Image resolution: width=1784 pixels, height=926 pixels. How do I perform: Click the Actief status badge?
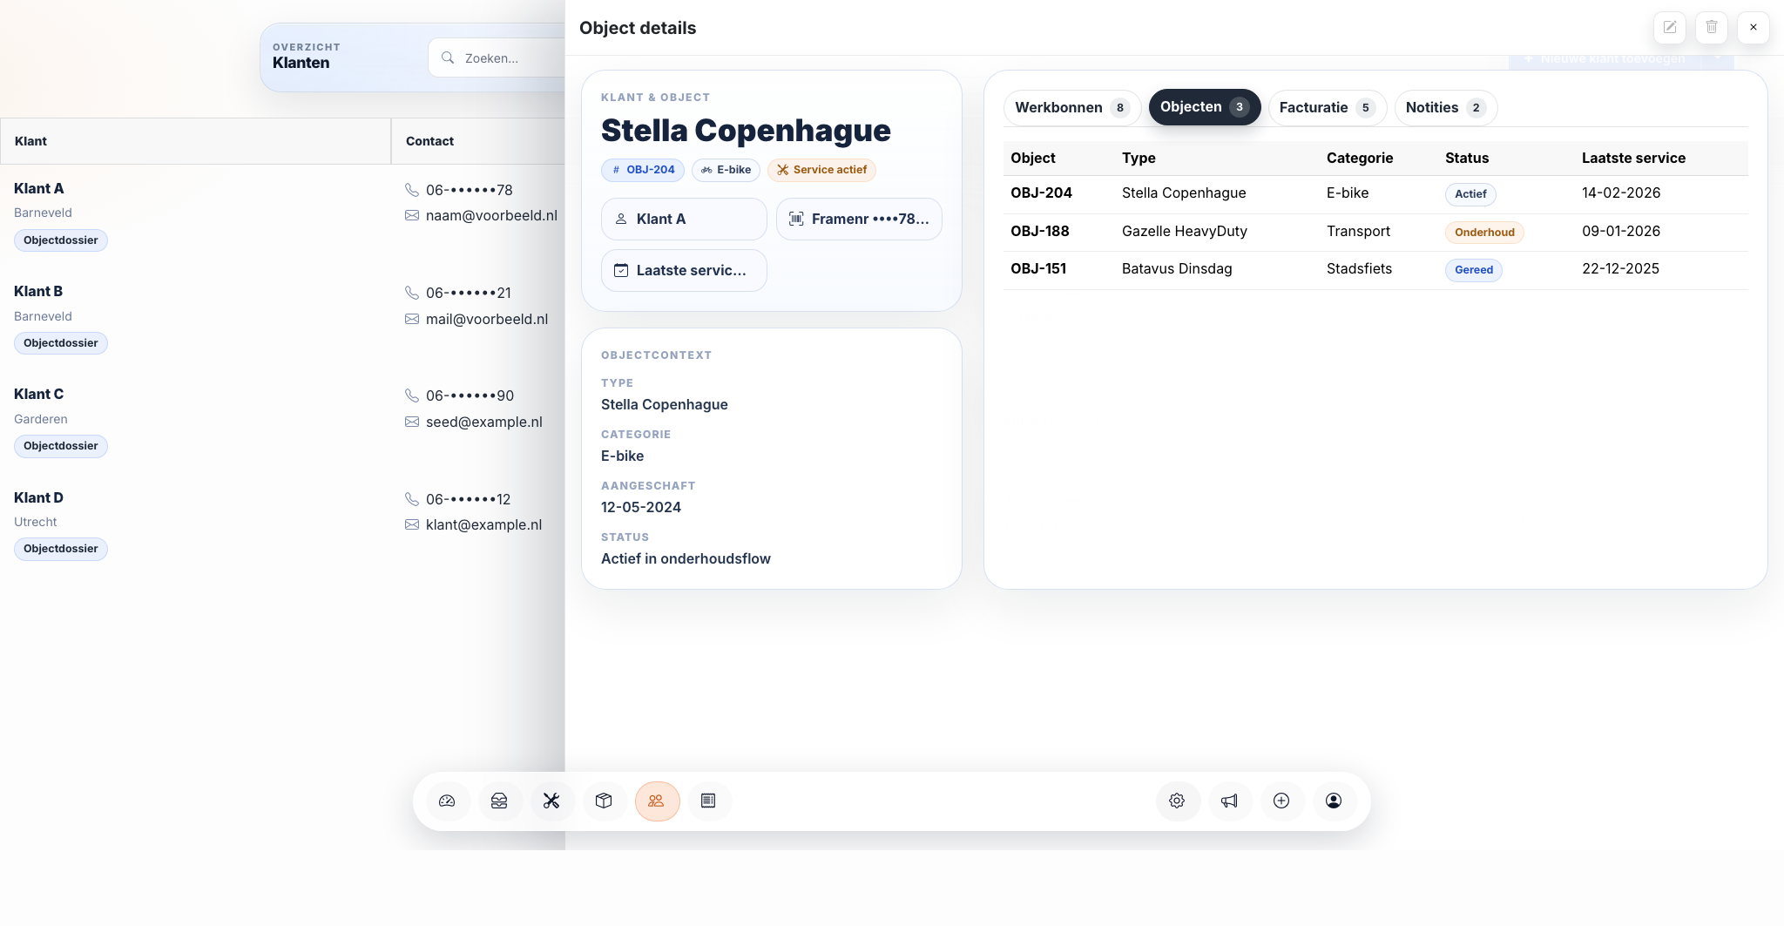pyautogui.click(x=1470, y=194)
